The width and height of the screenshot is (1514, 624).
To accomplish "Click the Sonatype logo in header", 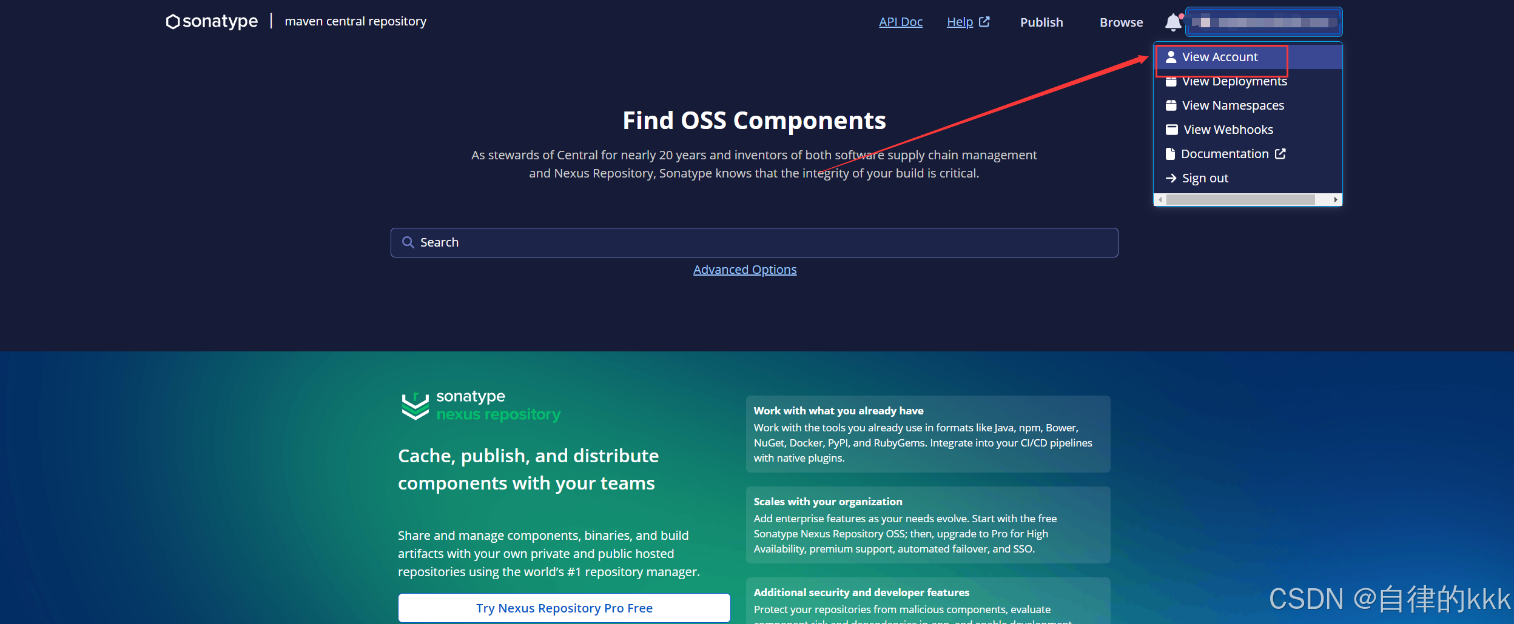I will (x=212, y=21).
